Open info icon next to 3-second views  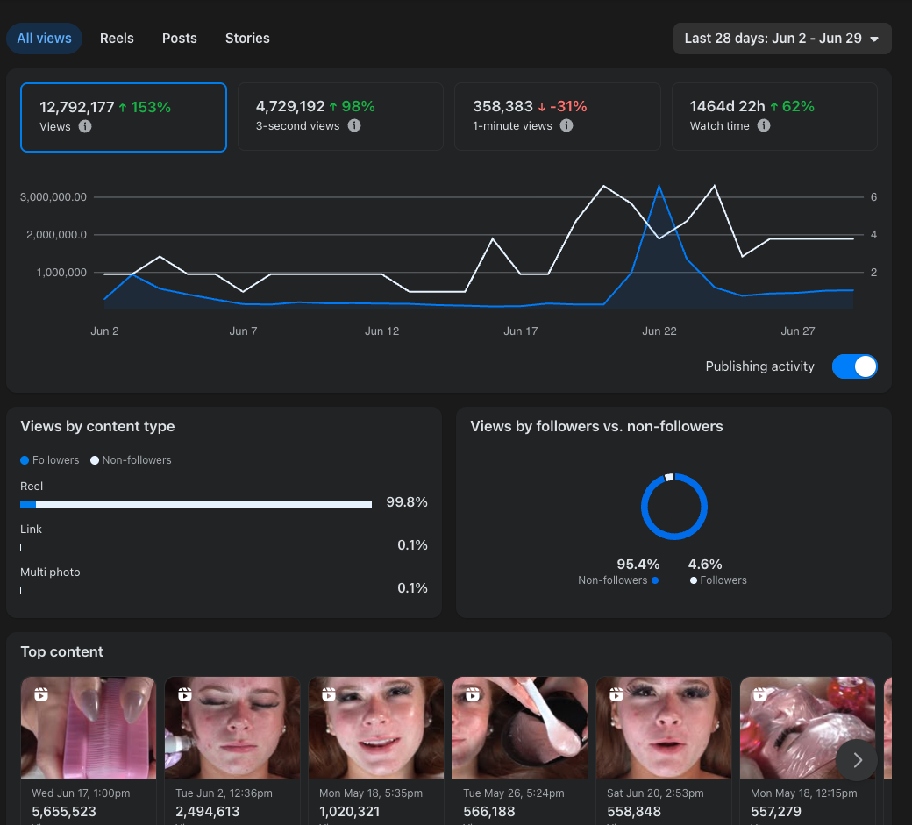(354, 125)
